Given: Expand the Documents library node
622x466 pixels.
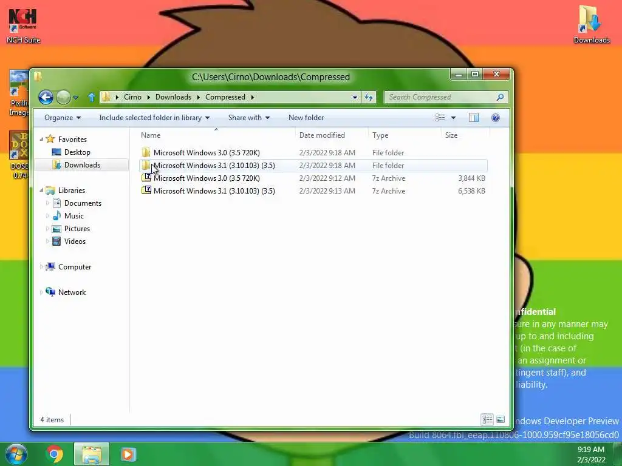Looking at the screenshot, I should 47,203.
